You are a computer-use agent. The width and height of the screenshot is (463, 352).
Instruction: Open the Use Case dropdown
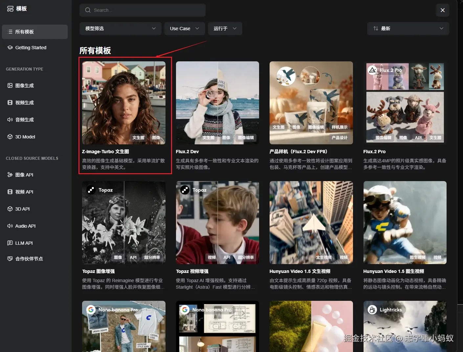point(185,29)
